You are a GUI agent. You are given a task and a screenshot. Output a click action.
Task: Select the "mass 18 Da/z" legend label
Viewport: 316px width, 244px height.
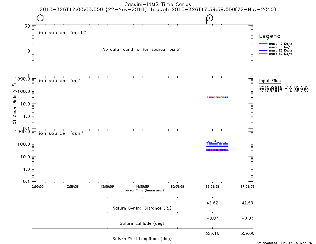pos(280,47)
